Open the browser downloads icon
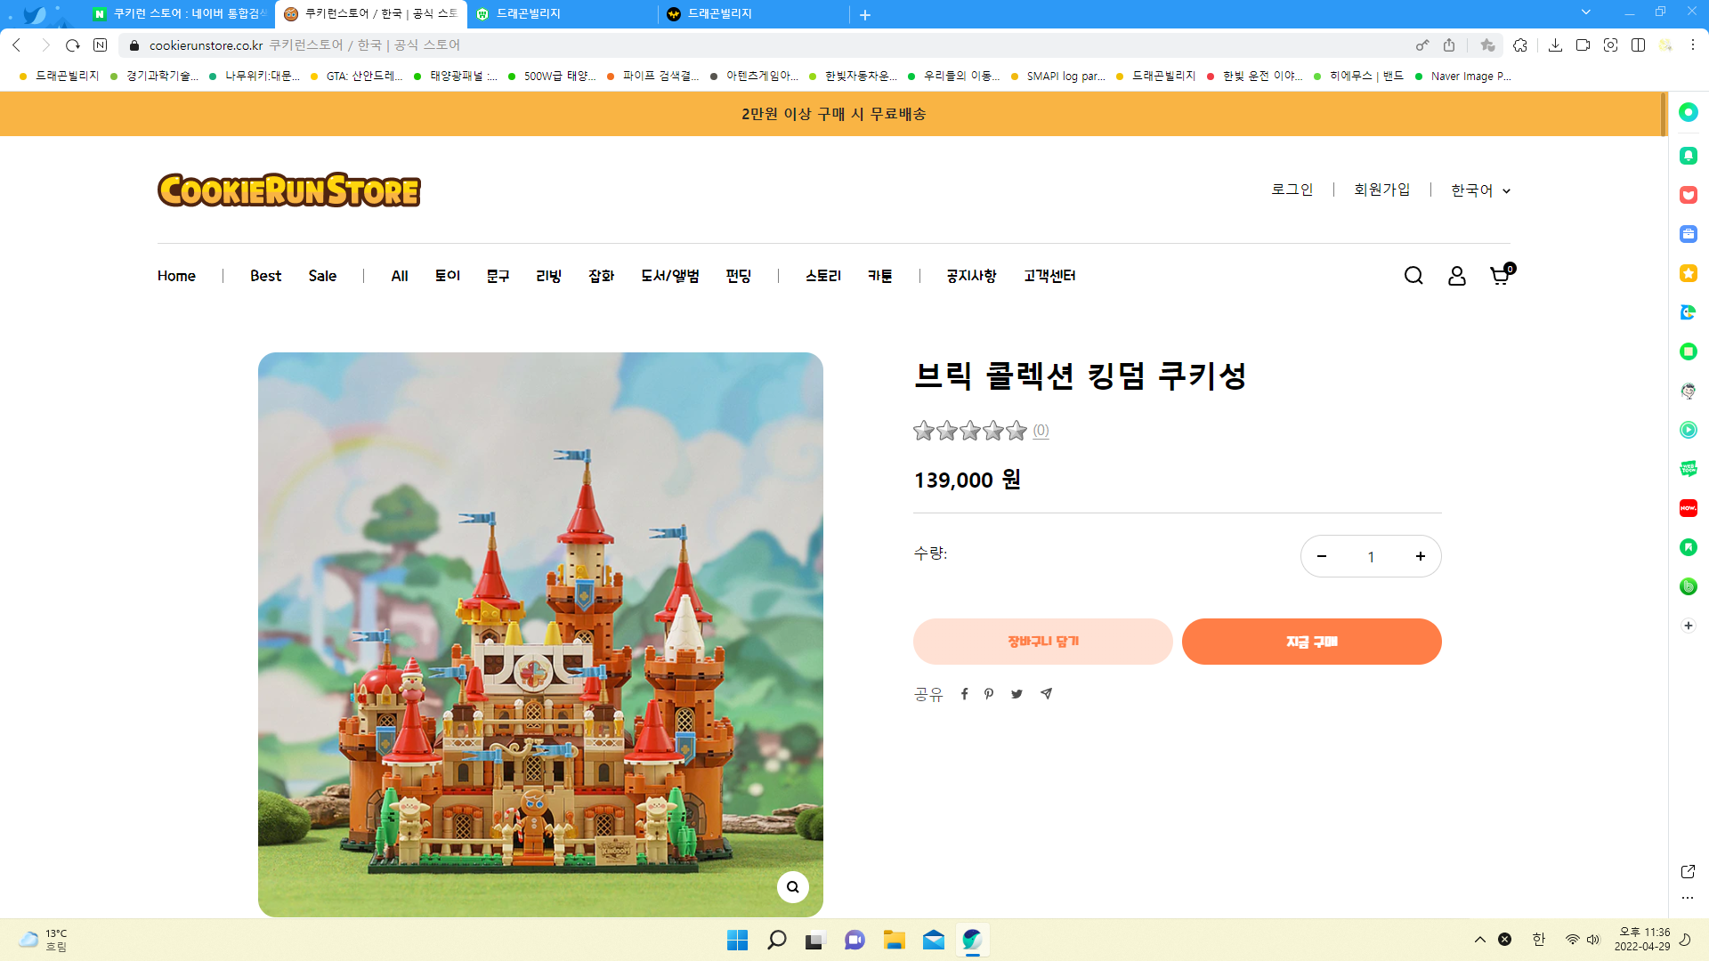 click(x=1555, y=45)
